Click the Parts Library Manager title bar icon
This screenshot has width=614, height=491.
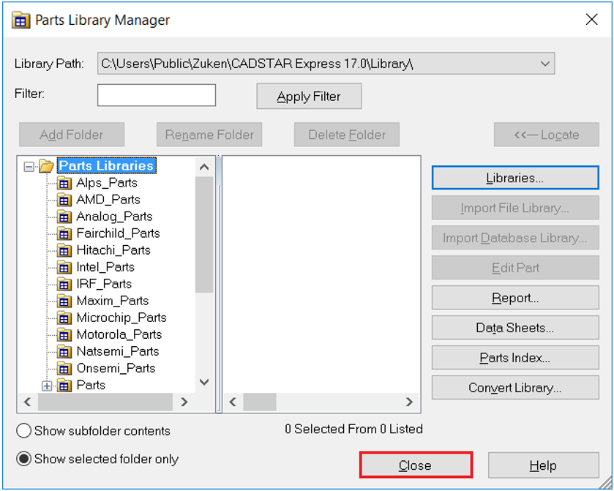coord(20,20)
